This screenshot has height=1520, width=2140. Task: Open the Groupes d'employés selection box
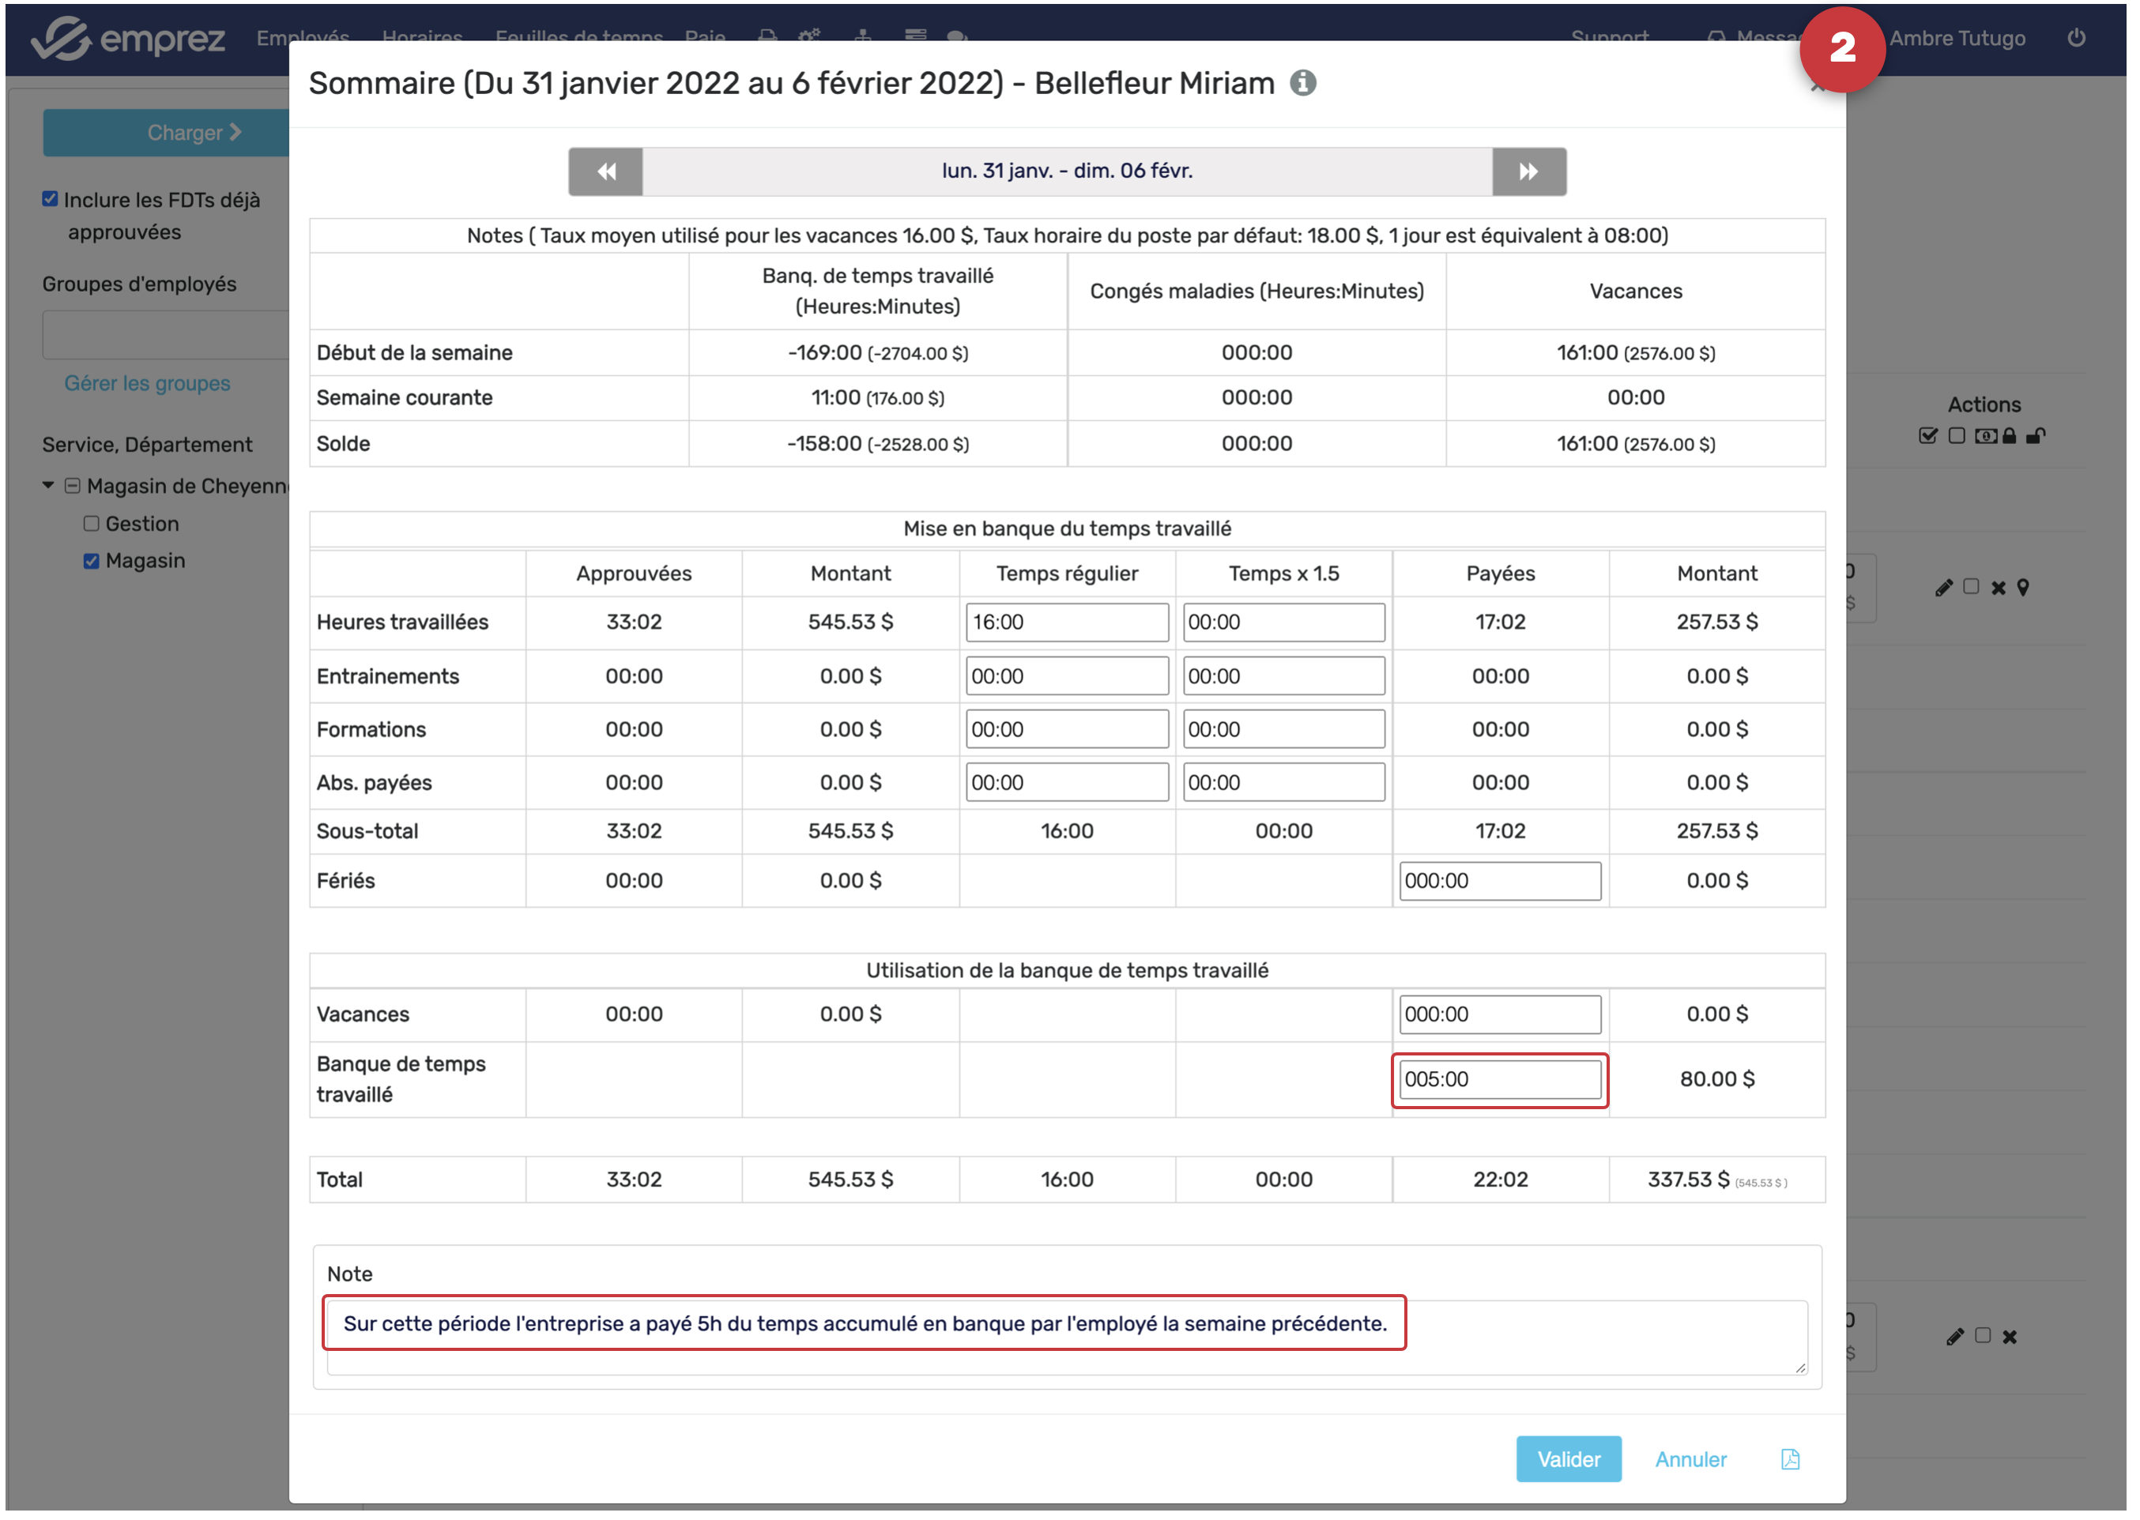[166, 335]
